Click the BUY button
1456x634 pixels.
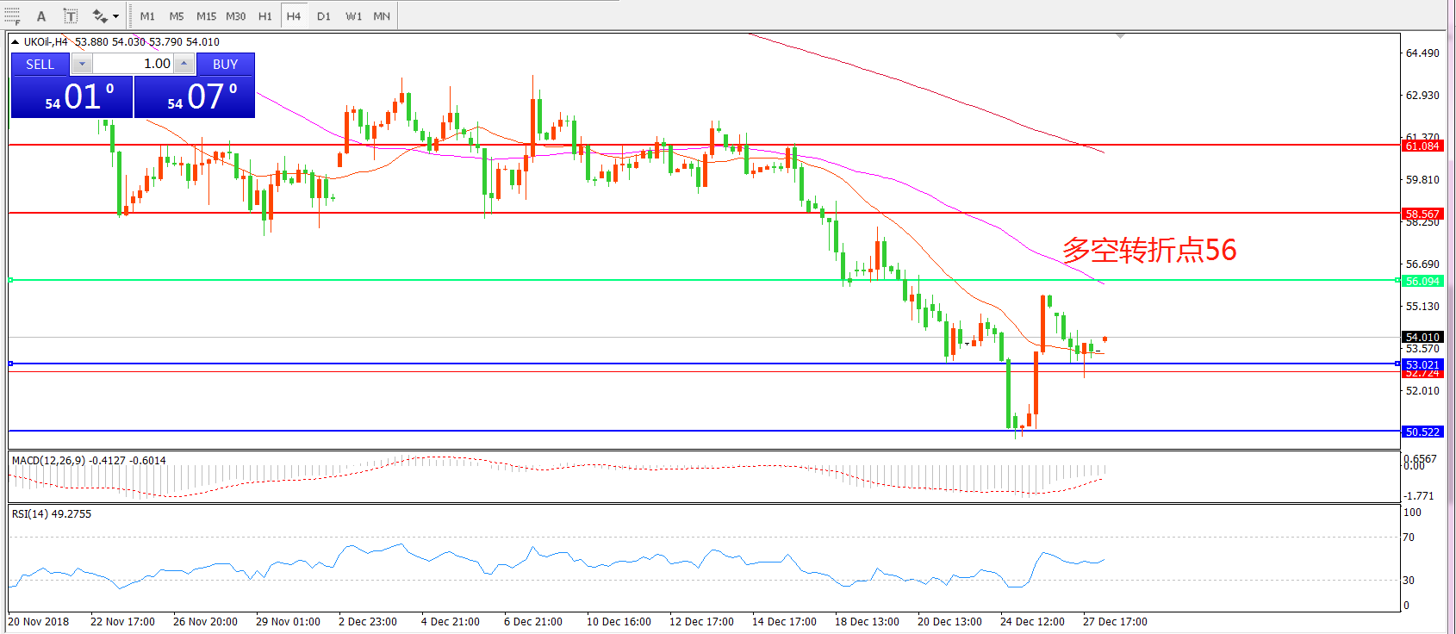(225, 64)
